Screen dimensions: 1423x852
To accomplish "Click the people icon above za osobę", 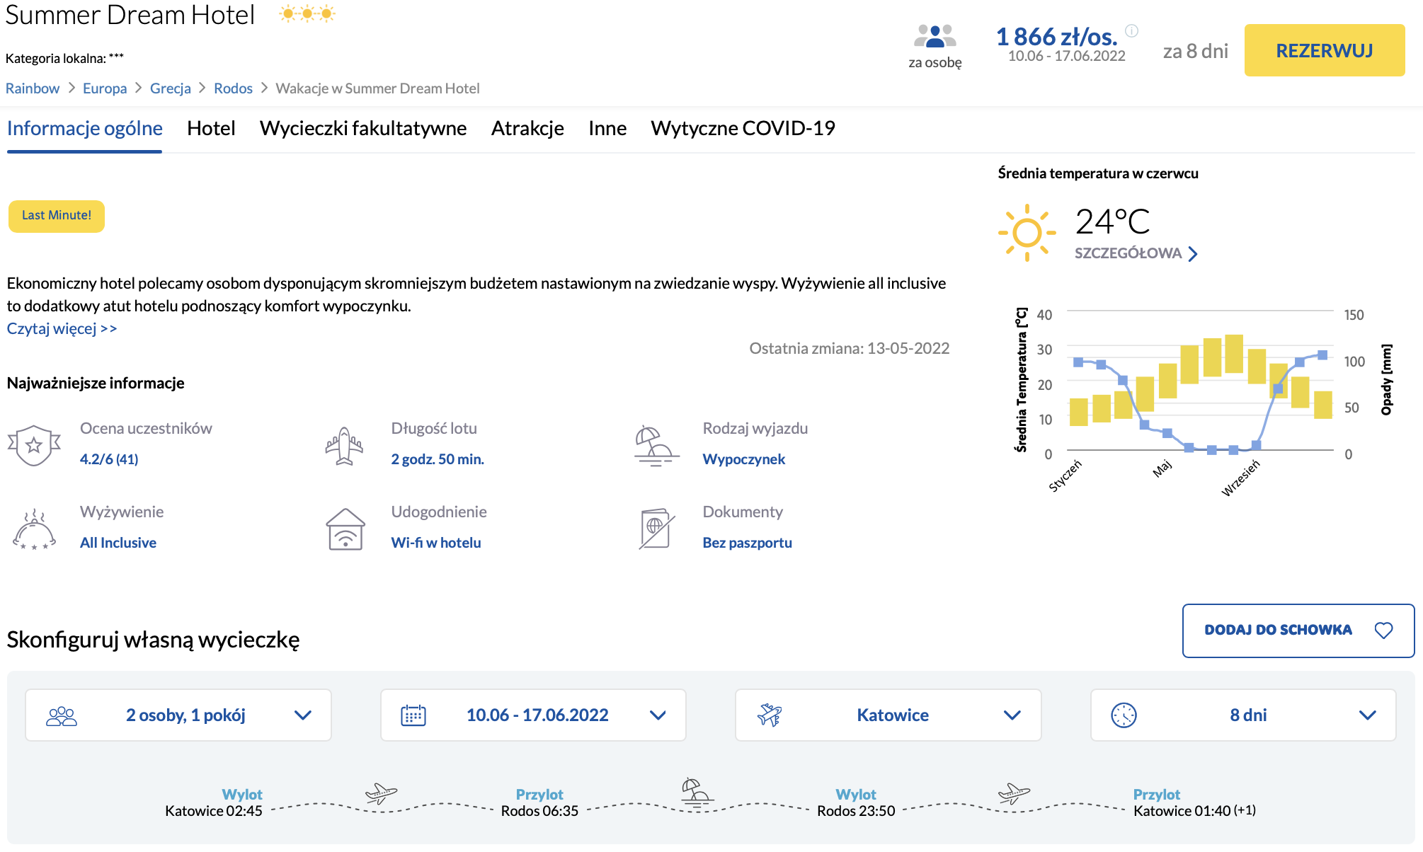I will (x=935, y=36).
